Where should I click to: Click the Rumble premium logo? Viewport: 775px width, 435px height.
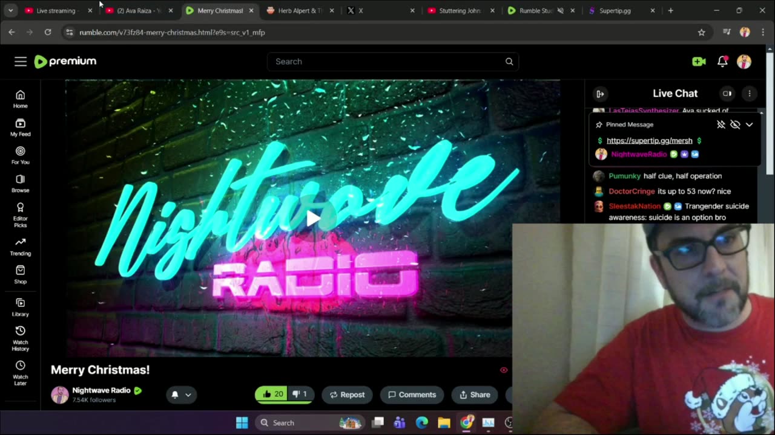65,61
